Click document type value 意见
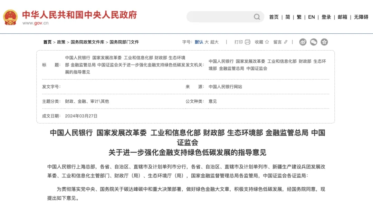Viewport: 373px width, 205px height. pos(213,101)
